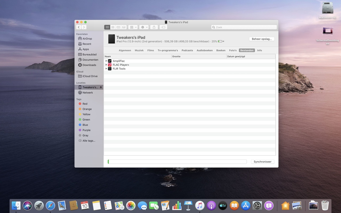
Task: Open the Foto's tab
Action: (233, 50)
